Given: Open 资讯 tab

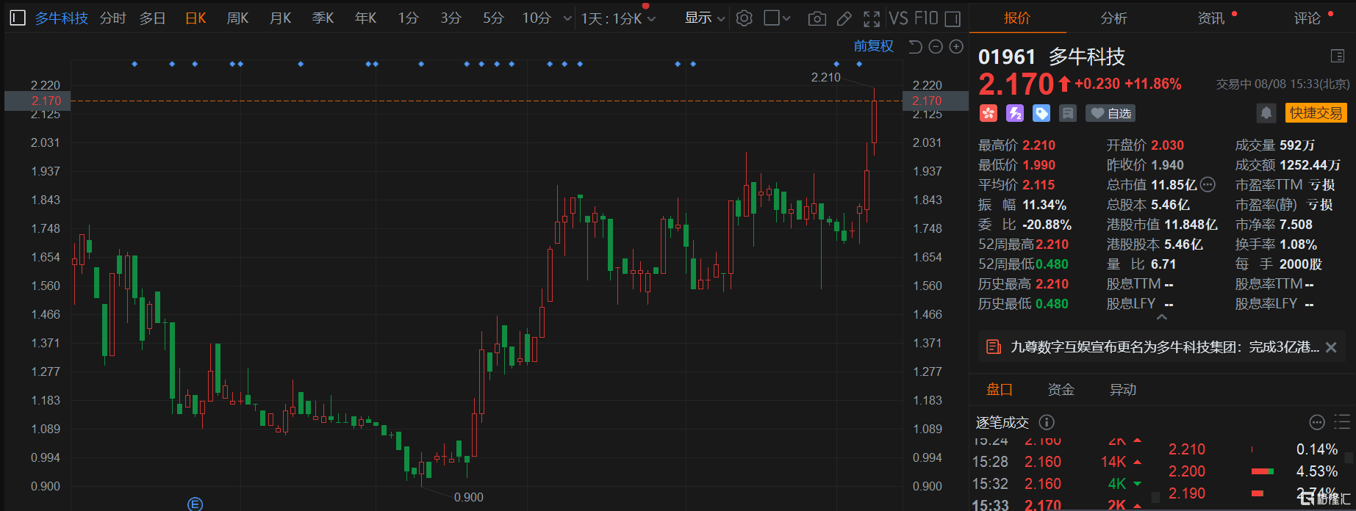Looking at the screenshot, I should (1211, 18).
